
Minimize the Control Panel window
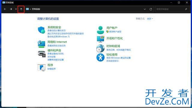coord(171,2)
